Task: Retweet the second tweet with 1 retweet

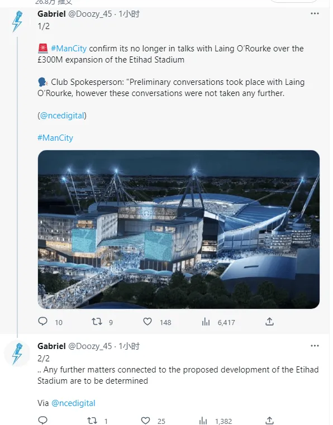Action: [x=92, y=421]
